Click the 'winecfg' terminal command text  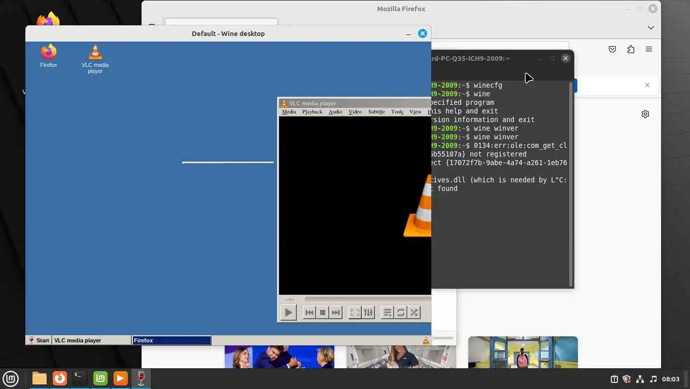488,86
